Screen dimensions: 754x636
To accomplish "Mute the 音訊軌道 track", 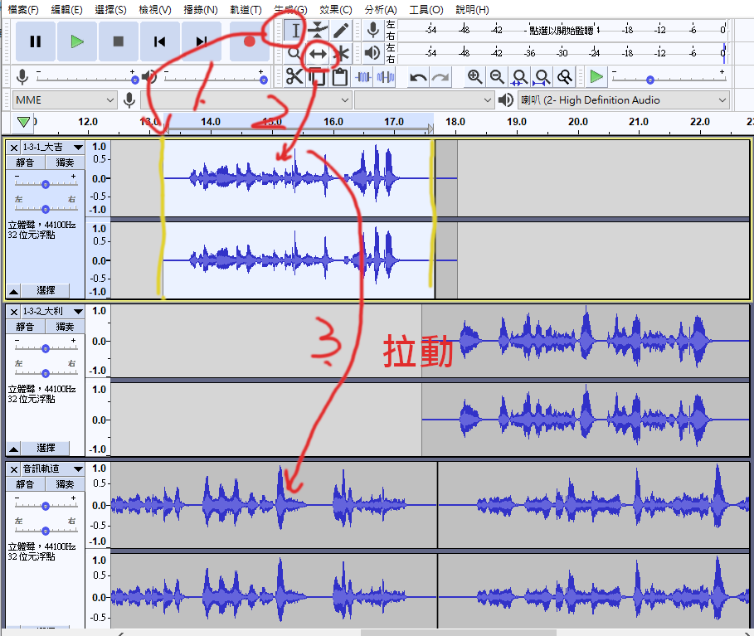I will pos(25,484).
